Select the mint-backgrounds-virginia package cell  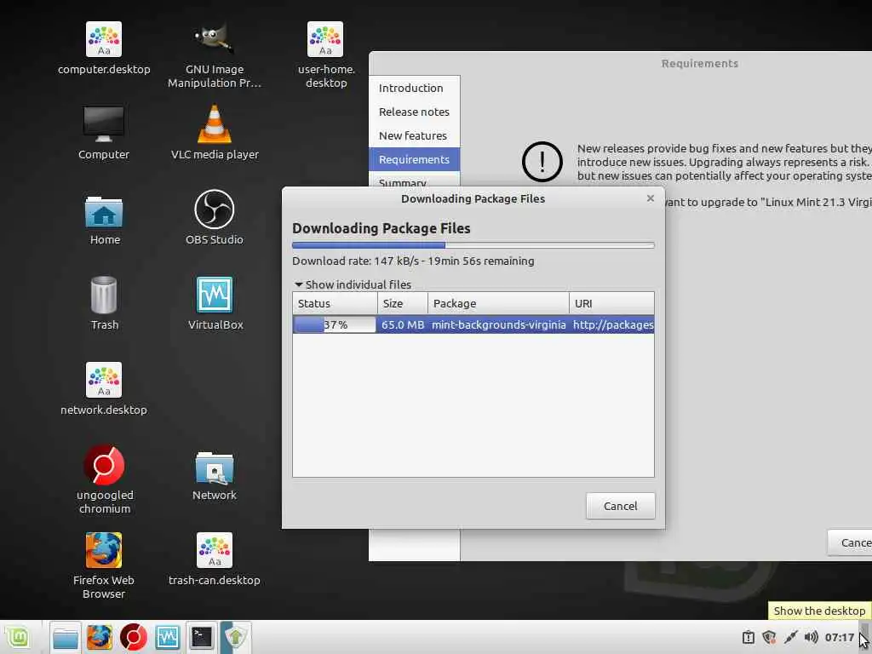[499, 324]
